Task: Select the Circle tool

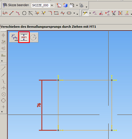Action: (x=24, y=13)
